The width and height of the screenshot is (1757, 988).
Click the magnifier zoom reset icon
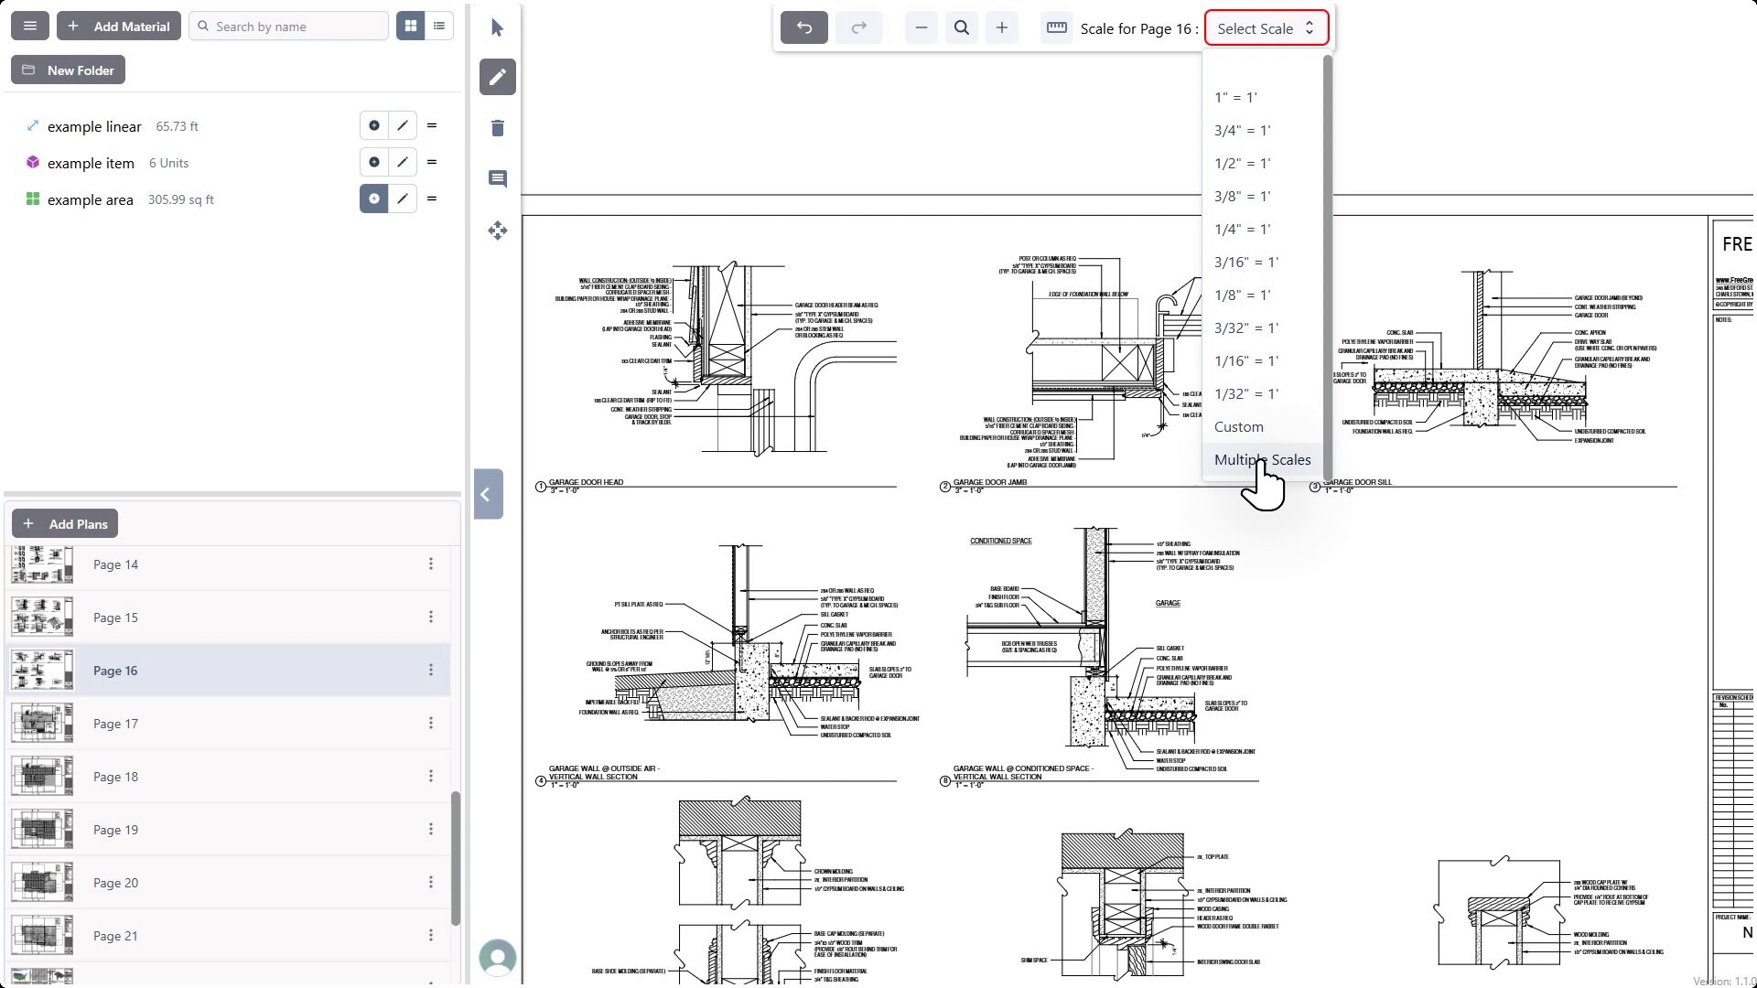point(962,27)
